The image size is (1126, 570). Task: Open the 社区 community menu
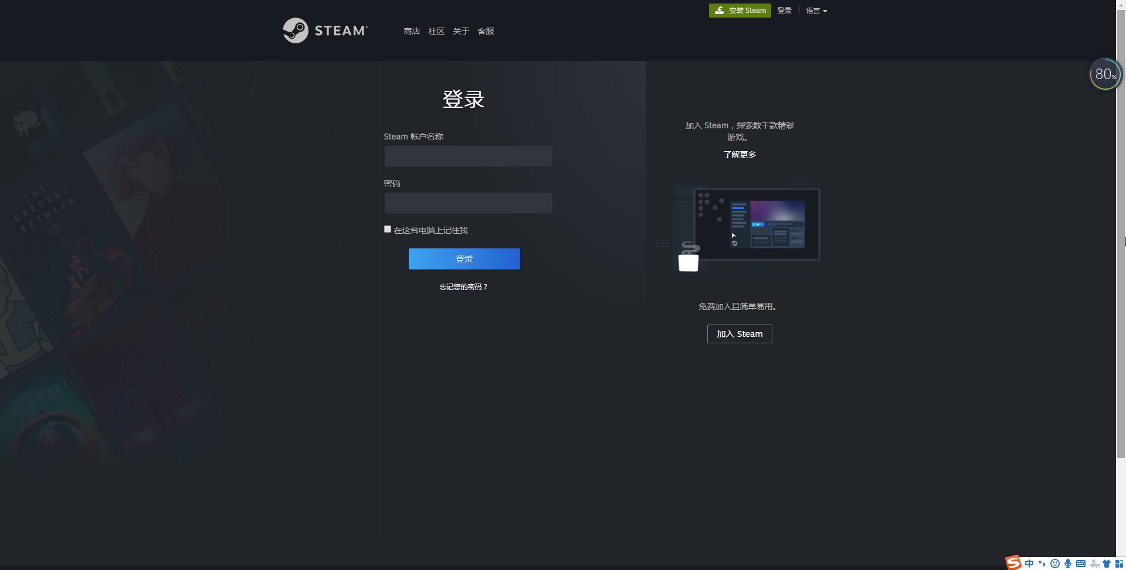pos(436,31)
